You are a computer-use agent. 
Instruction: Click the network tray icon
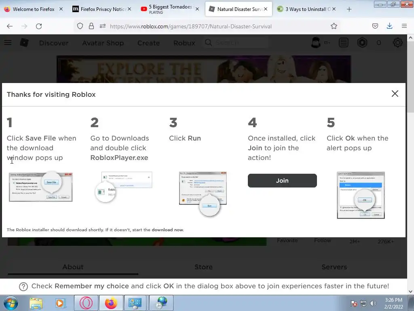363,303
